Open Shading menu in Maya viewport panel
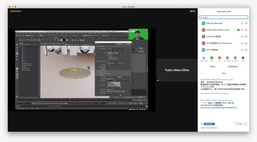 [45, 43]
